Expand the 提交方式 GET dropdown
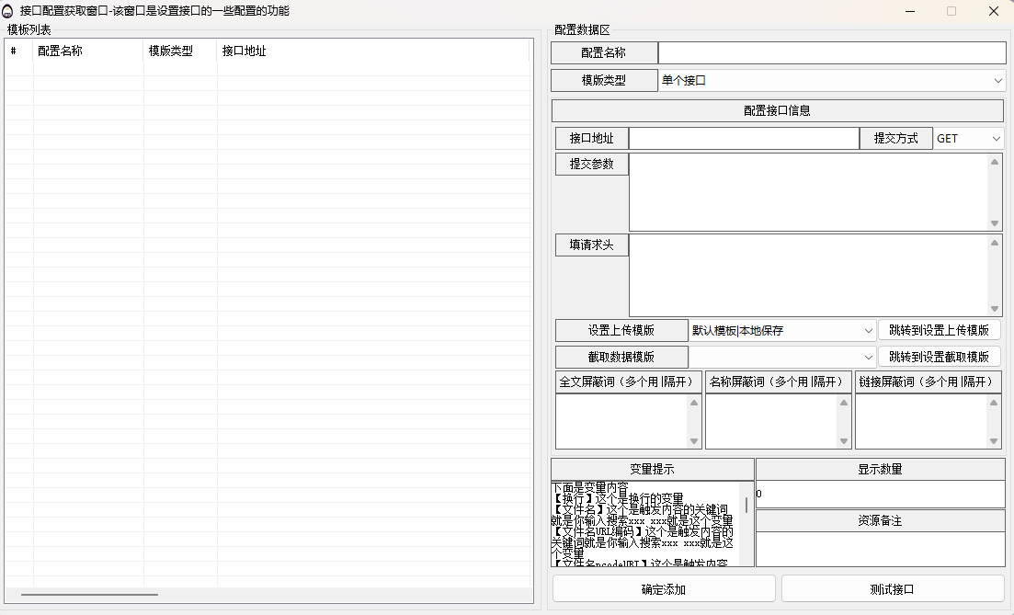Viewport: 1014px width, 615px height. click(x=969, y=139)
